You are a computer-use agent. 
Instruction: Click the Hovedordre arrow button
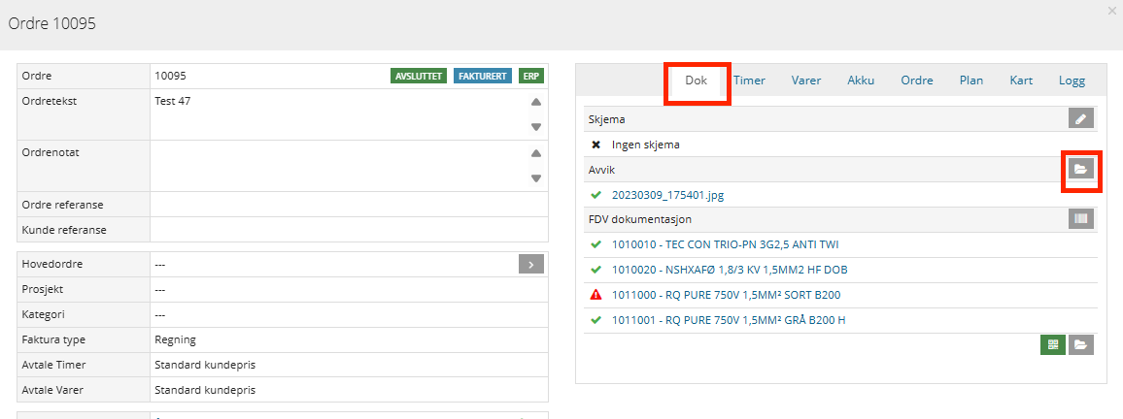click(x=530, y=264)
